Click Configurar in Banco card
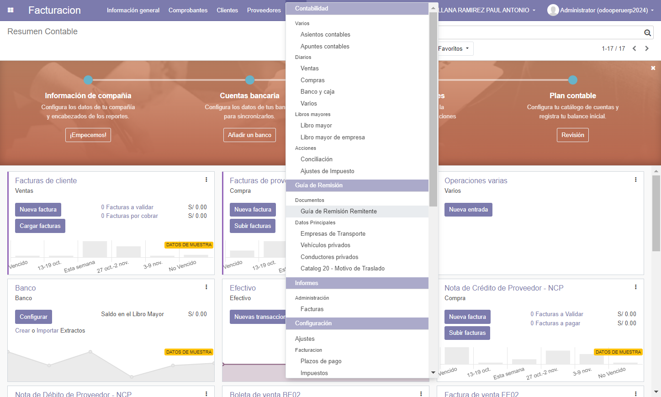The width and height of the screenshot is (661, 397). (33, 317)
